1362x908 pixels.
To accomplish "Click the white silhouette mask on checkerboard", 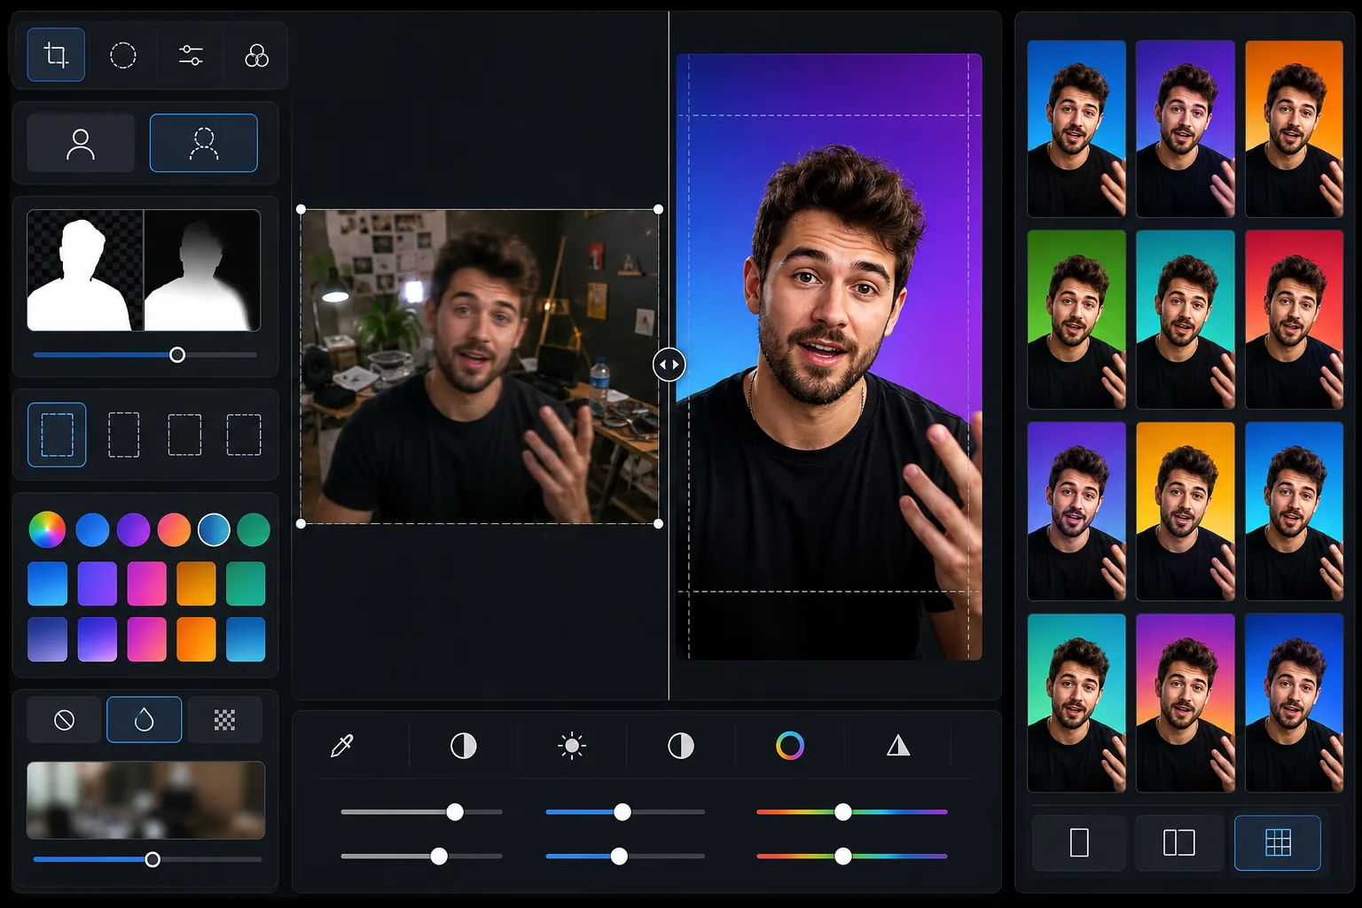I will [x=85, y=270].
